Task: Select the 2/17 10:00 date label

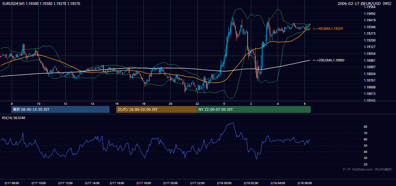Action: [38, 183]
